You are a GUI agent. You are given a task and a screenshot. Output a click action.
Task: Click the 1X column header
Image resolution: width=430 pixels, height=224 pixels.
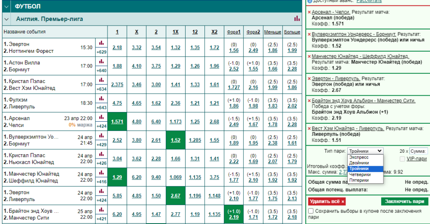coord(176,32)
